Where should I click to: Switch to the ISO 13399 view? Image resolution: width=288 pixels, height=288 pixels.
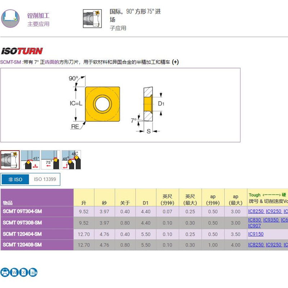click(45, 179)
